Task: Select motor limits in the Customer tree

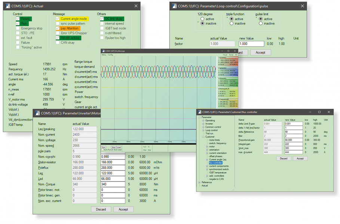Action: pos(214,140)
